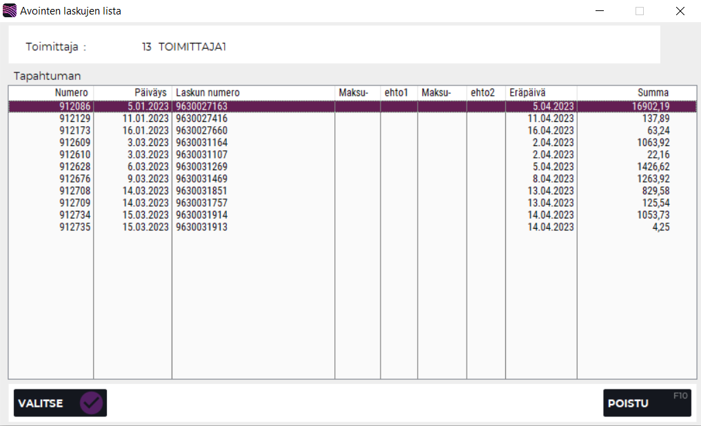This screenshot has height=426, width=701.
Task: Click the Eräpäivä column header
Action: tap(527, 92)
